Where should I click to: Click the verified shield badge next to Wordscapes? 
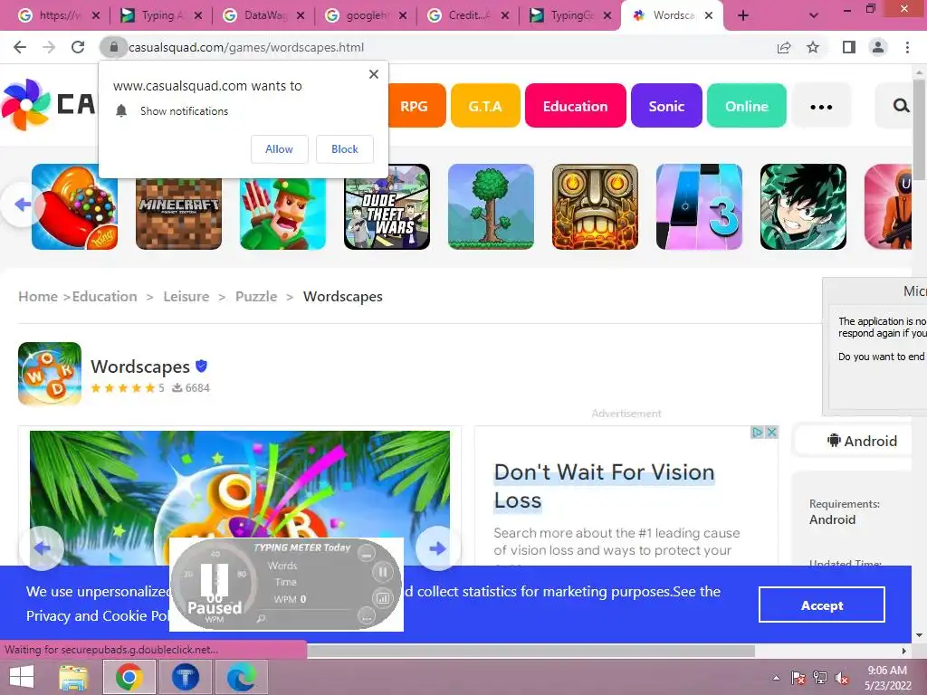pyautogui.click(x=201, y=366)
